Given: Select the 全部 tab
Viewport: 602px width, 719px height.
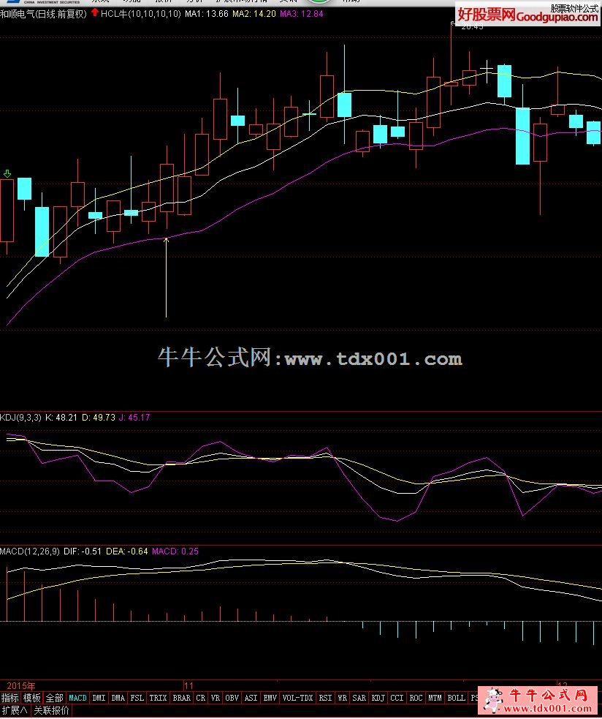Looking at the screenshot, I should tap(55, 698).
